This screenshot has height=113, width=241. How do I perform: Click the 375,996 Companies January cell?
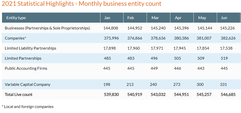coord(111,38)
